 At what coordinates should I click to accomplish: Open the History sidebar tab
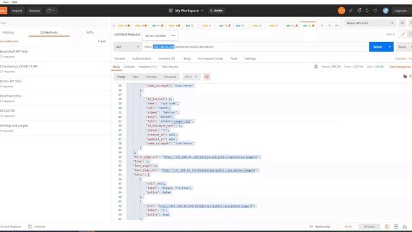tap(8, 32)
